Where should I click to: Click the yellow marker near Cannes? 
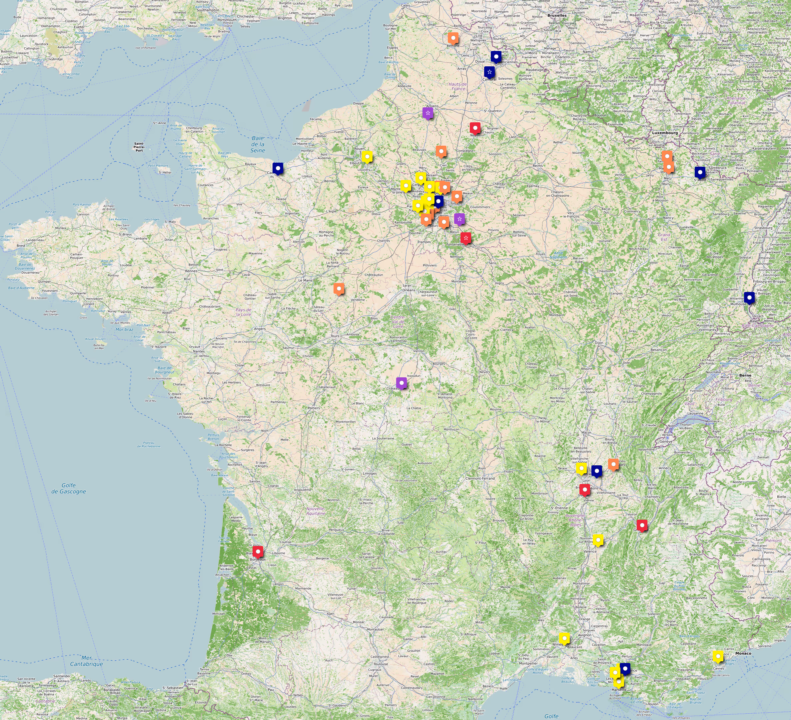[718, 656]
